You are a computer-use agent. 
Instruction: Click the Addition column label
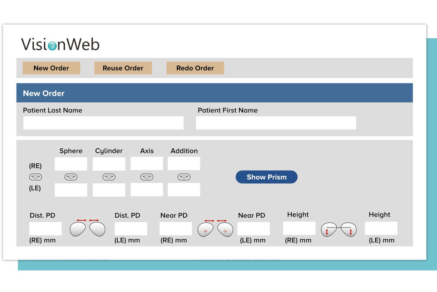[184, 151]
